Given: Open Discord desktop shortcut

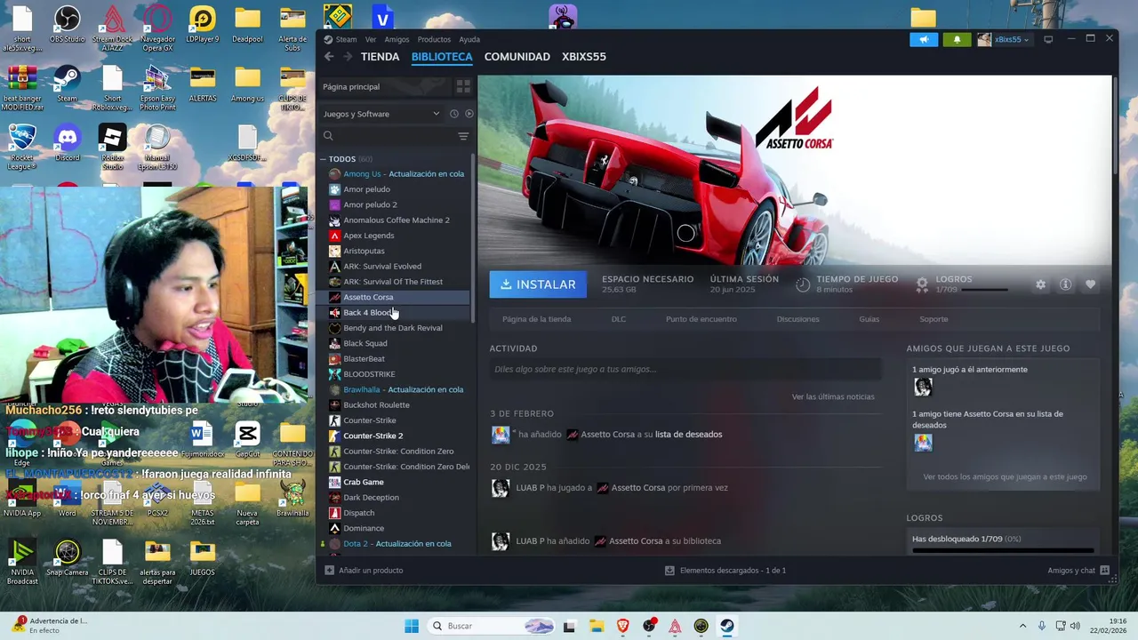Looking at the screenshot, I should (x=67, y=142).
